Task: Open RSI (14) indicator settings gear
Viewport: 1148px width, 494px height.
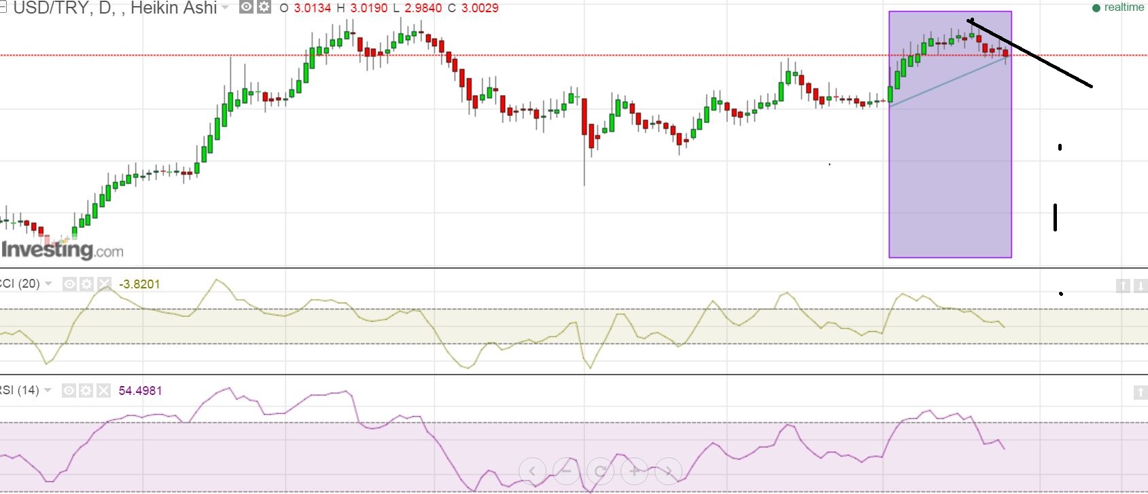Action: click(x=86, y=391)
